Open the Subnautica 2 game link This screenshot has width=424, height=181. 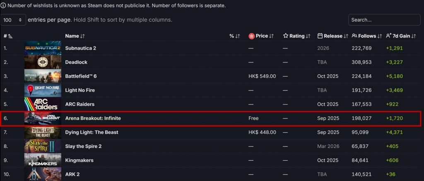click(81, 48)
